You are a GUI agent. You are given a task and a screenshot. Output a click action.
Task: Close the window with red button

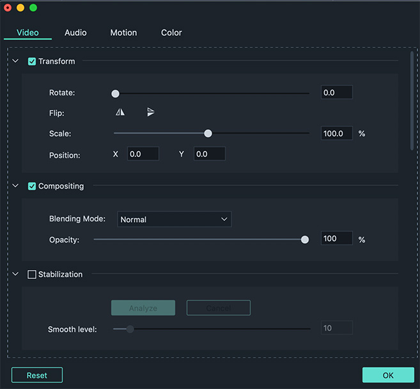[8, 8]
